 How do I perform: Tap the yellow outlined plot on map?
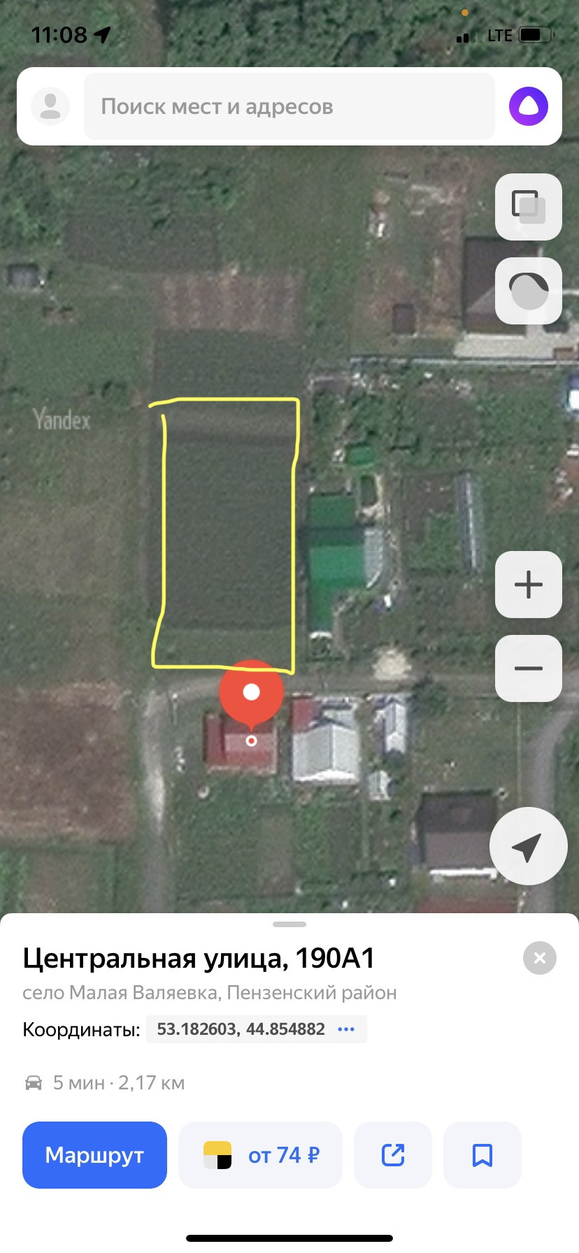pos(226,533)
